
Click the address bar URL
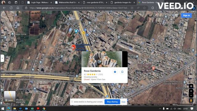79,8
